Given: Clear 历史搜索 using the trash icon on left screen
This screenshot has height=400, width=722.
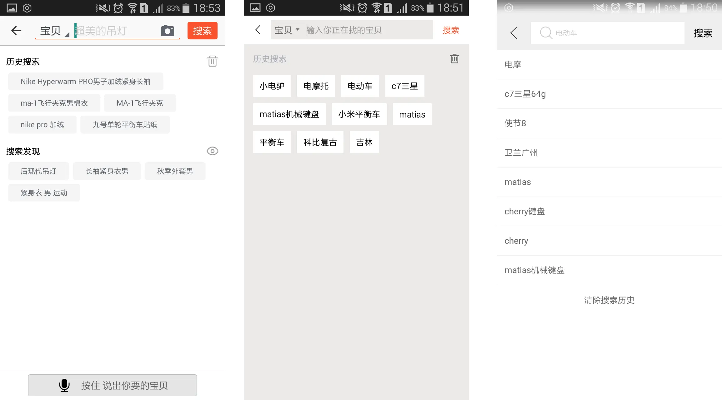Looking at the screenshot, I should [213, 61].
